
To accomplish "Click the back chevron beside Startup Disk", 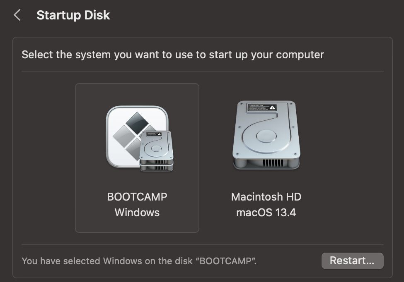I will 17,15.
